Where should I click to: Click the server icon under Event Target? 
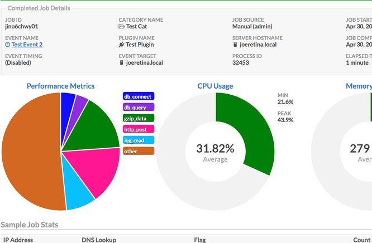(121, 62)
